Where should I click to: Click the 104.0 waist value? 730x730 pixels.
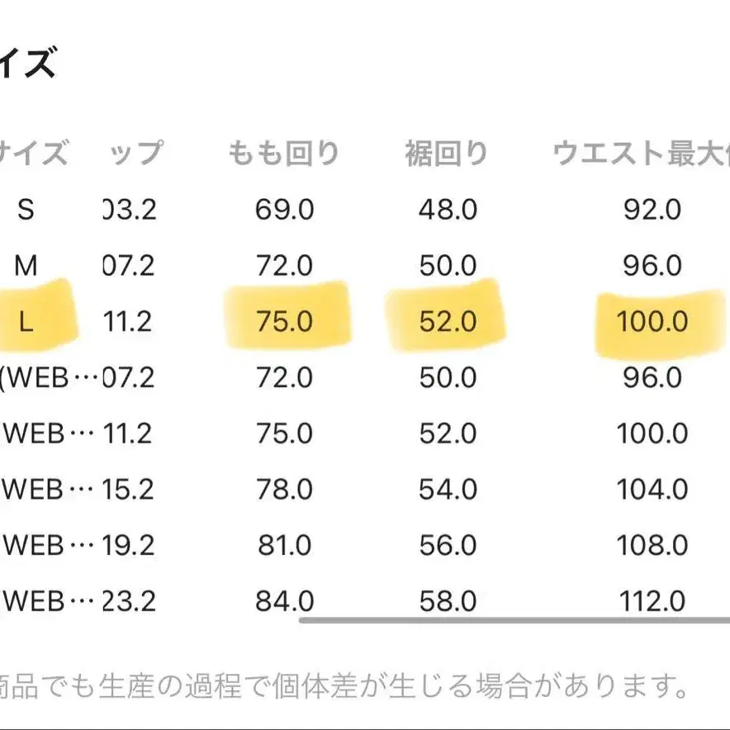[652, 490]
